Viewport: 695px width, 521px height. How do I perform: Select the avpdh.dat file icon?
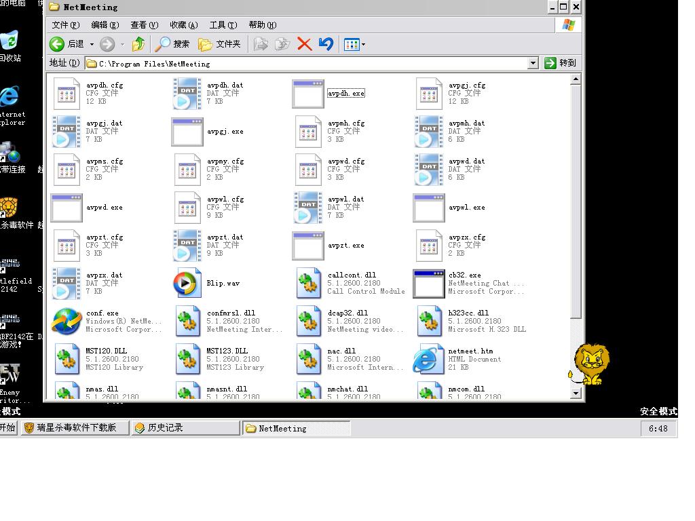[x=187, y=94]
